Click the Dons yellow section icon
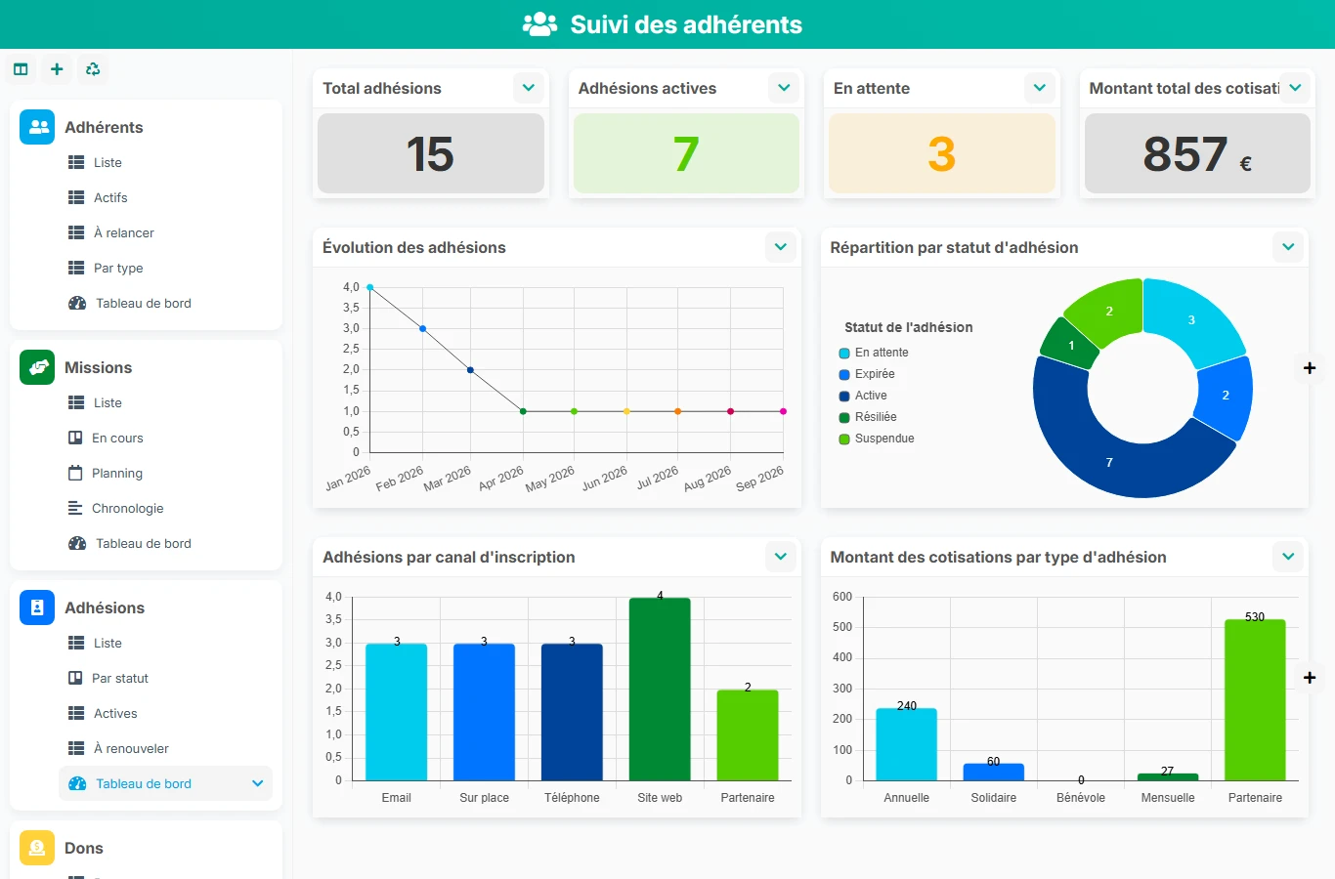 [37, 848]
